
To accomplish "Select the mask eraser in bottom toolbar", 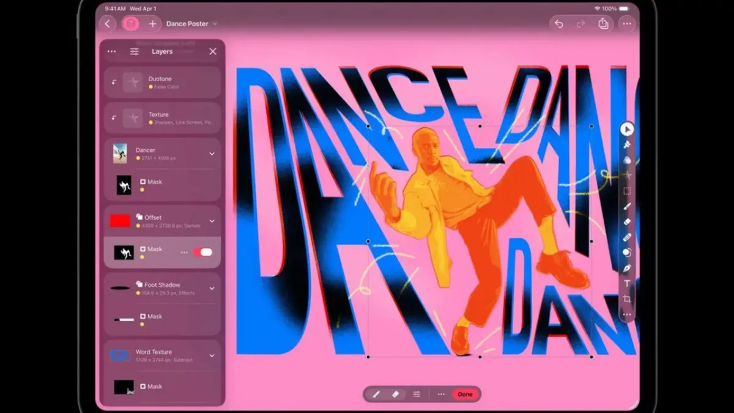I will point(395,394).
